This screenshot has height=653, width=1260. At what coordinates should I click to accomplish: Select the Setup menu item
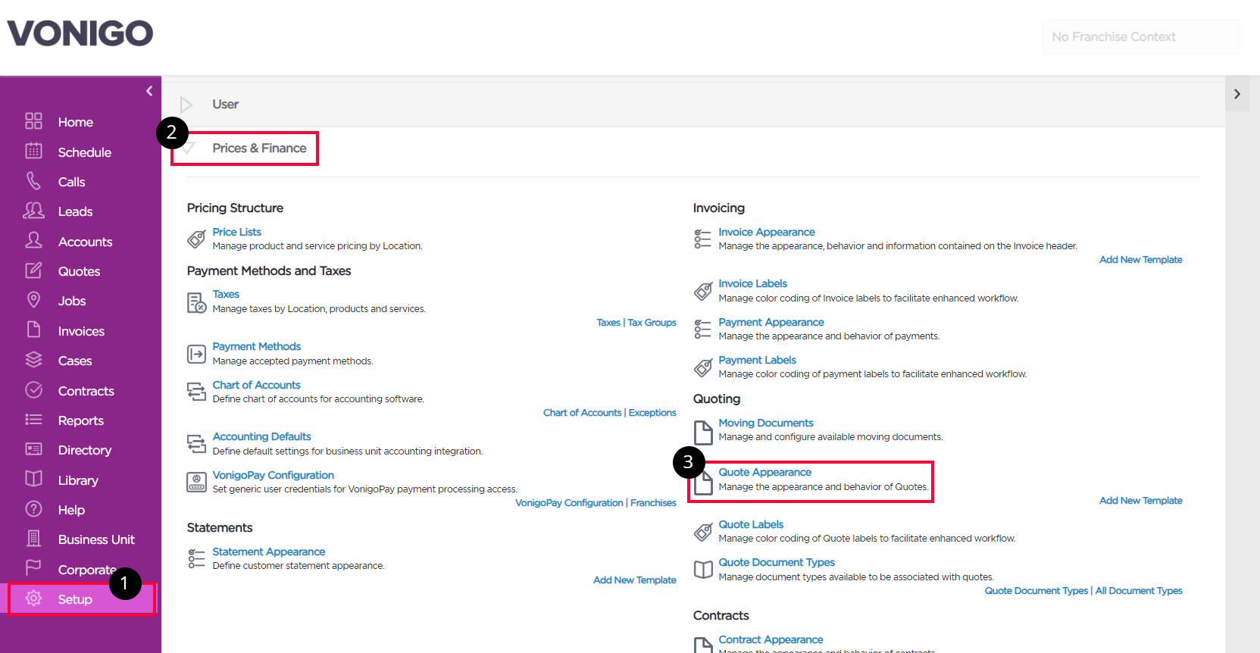(75, 599)
